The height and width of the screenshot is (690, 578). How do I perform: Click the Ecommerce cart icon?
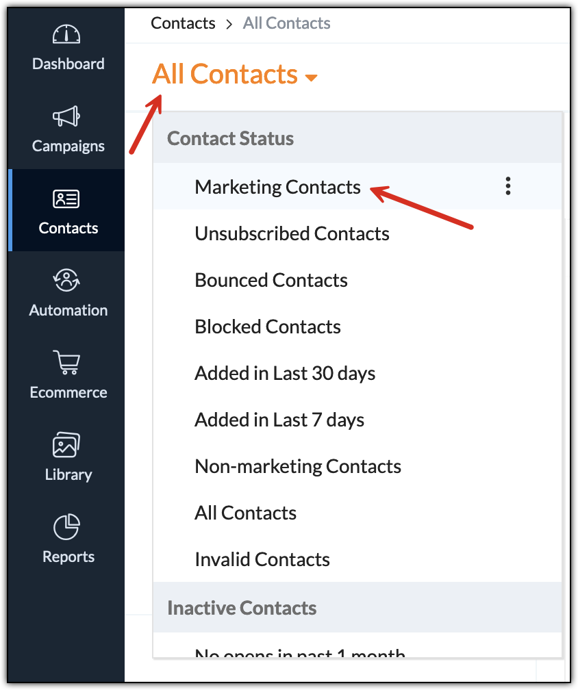pos(66,363)
